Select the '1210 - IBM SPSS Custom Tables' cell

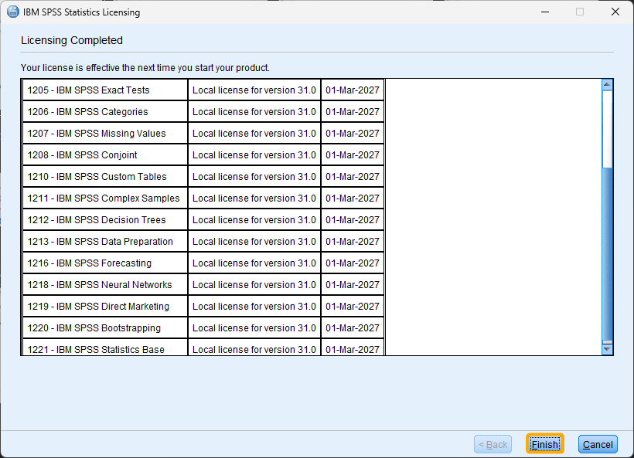[x=105, y=177]
